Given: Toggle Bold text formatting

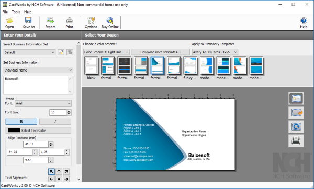Looking at the screenshot, I should tap(21, 122).
